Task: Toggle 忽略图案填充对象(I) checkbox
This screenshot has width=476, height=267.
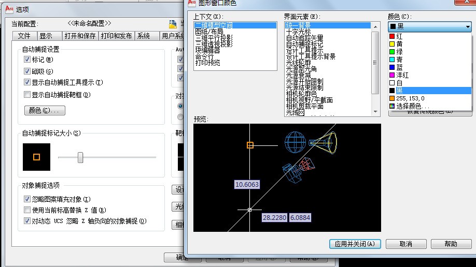Action: pos(27,199)
